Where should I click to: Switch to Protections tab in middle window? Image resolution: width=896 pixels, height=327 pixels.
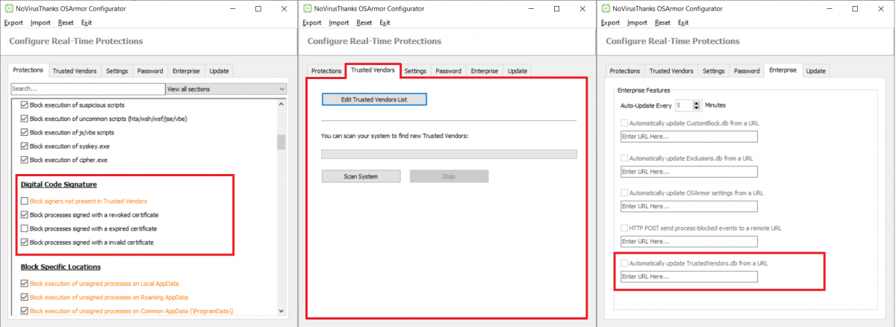(x=326, y=71)
